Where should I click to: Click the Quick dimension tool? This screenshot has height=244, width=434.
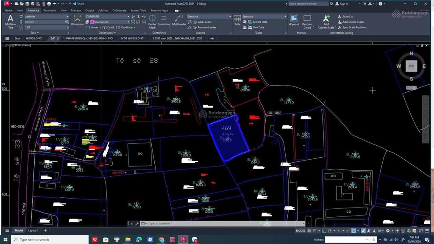(108, 28)
